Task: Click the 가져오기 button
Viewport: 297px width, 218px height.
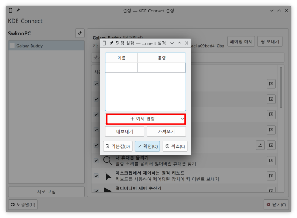Action: pos(166,132)
